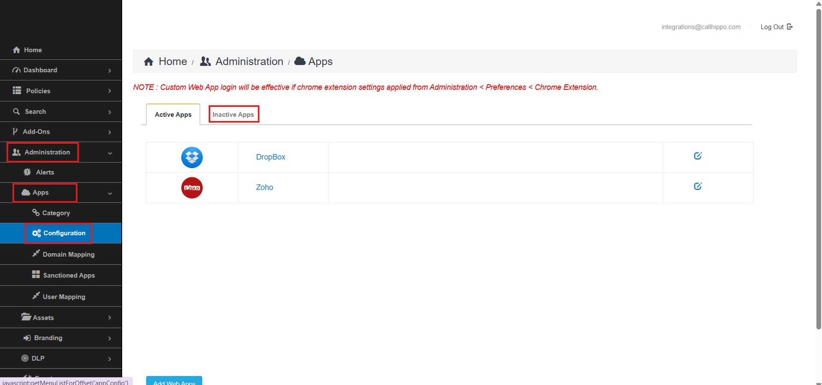The height and width of the screenshot is (385, 822).
Task: Click the Search magnifier icon
Action: click(x=17, y=112)
